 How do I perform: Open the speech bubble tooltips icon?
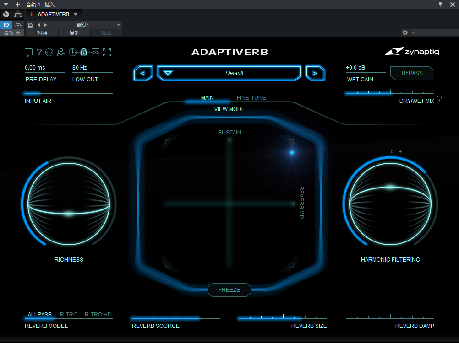(x=28, y=52)
